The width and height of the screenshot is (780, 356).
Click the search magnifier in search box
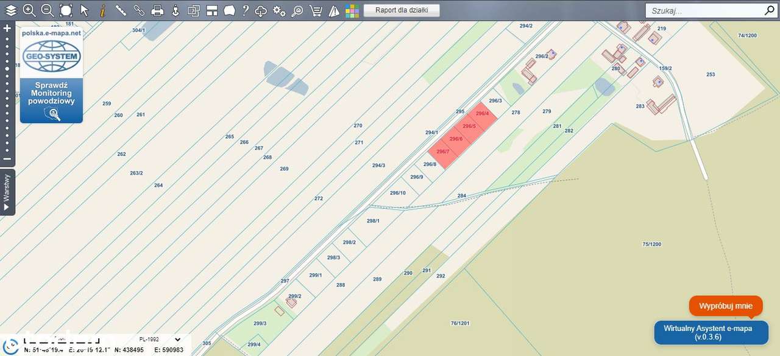click(x=769, y=10)
